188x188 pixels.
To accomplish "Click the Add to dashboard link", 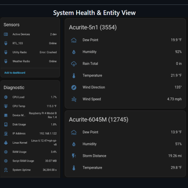I will [15, 73].
